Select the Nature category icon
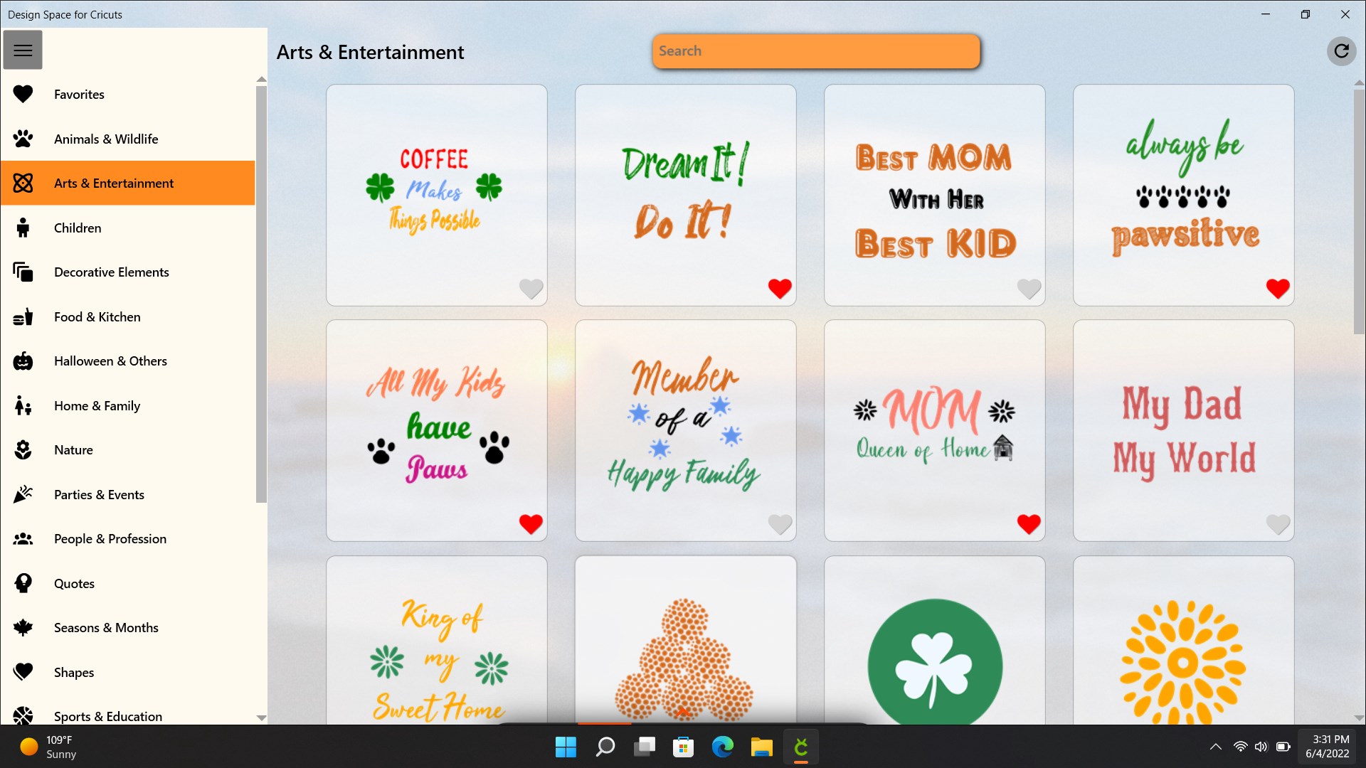 (23, 449)
